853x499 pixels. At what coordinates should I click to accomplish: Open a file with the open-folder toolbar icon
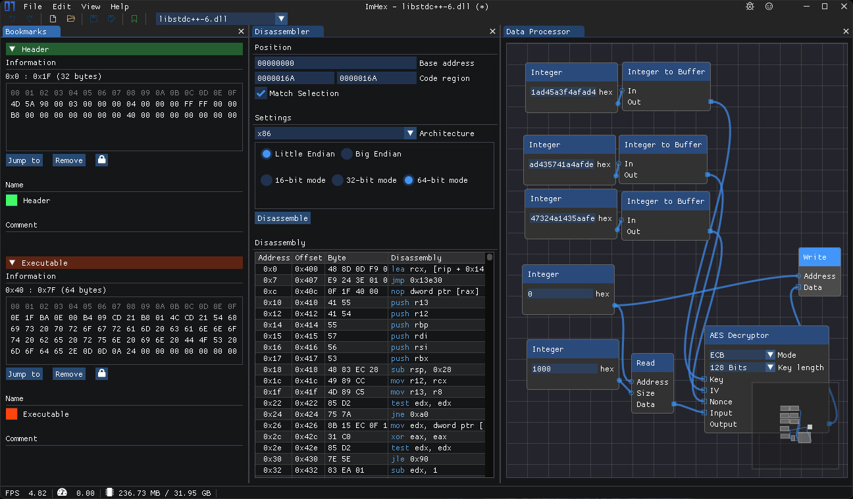(70, 18)
